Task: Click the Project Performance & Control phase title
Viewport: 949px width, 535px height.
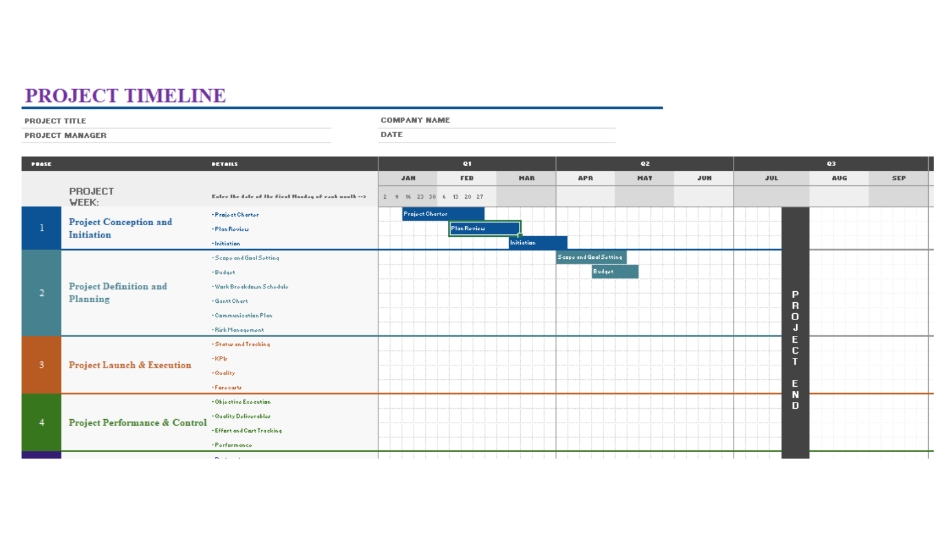Action: point(138,423)
